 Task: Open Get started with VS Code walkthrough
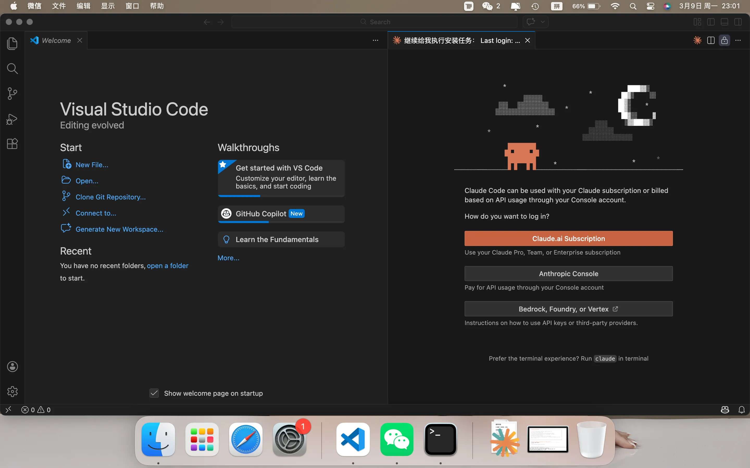pos(281,178)
